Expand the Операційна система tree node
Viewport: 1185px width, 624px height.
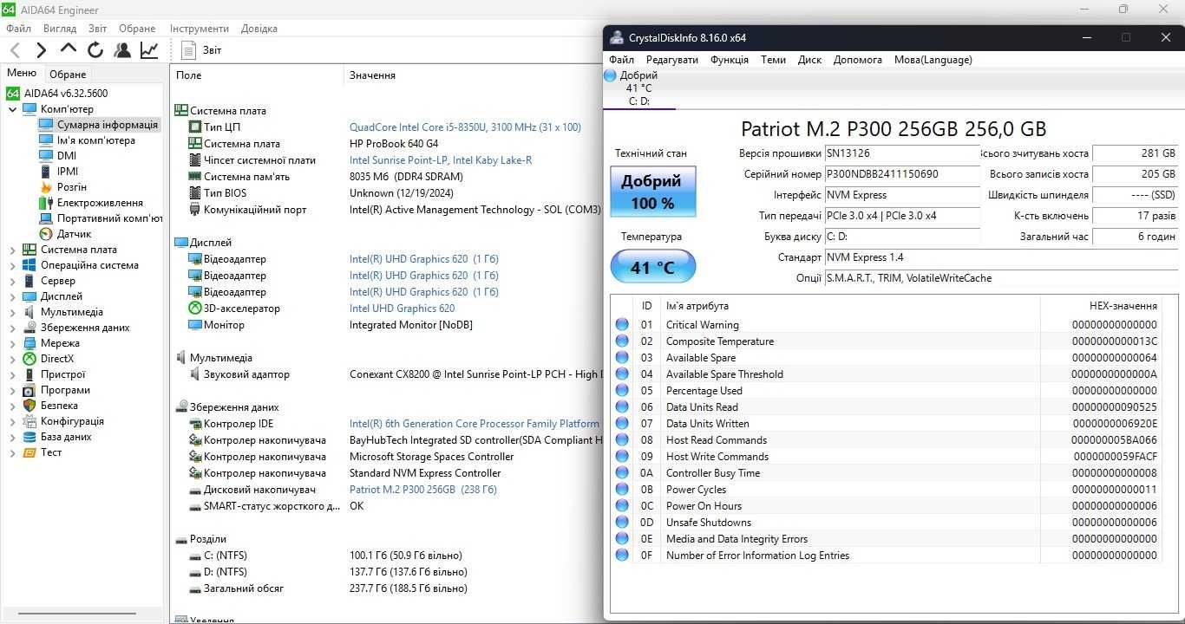pos(12,265)
